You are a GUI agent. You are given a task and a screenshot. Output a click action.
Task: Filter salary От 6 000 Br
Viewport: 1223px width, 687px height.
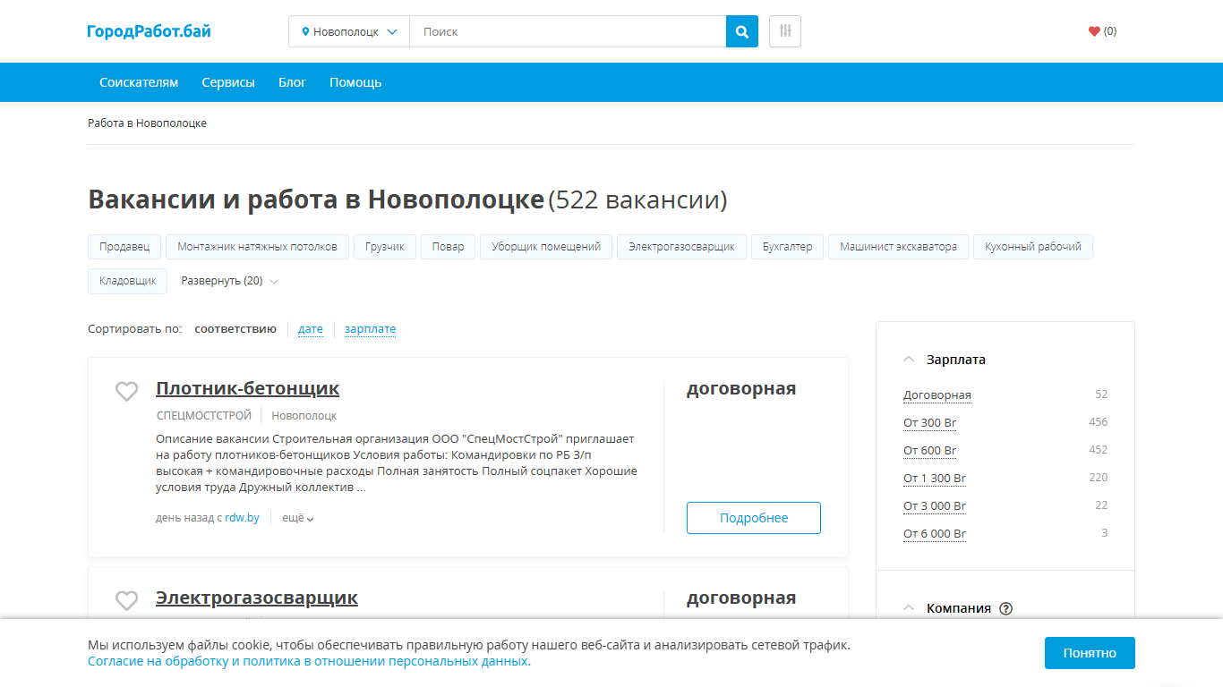coord(935,534)
